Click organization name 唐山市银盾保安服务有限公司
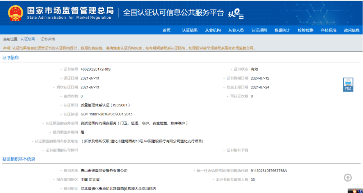This screenshot has width=363, height=193. (104, 171)
